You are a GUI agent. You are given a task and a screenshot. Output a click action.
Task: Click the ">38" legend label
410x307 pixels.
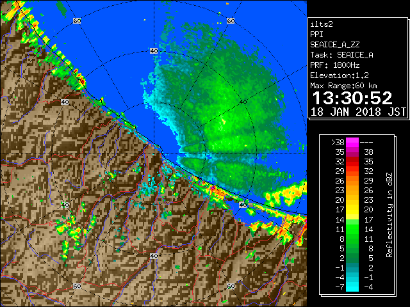coord(338,143)
